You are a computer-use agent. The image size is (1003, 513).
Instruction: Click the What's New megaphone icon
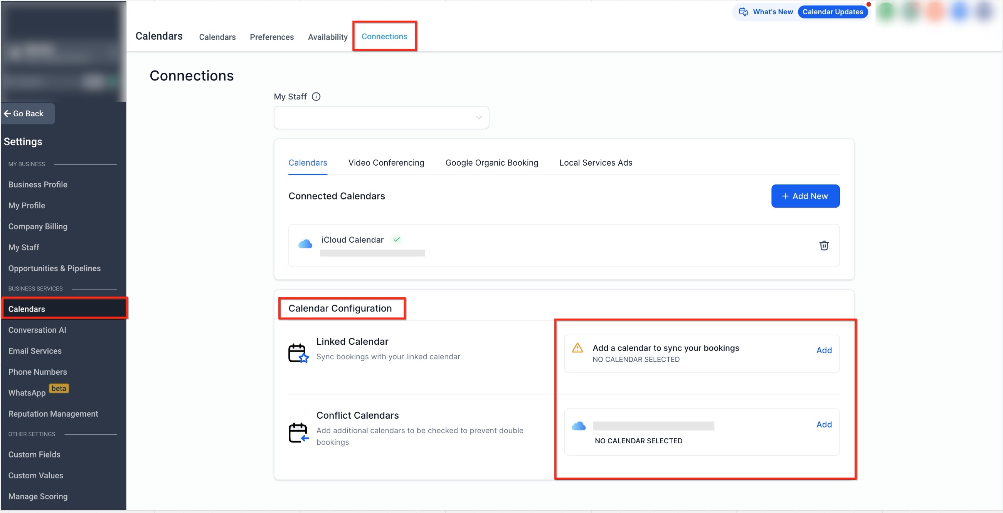tap(743, 12)
